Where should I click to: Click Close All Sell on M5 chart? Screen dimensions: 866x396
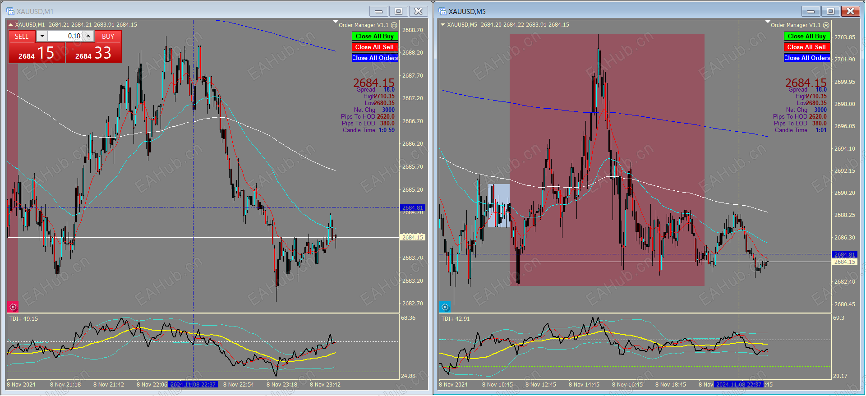coord(807,47)
